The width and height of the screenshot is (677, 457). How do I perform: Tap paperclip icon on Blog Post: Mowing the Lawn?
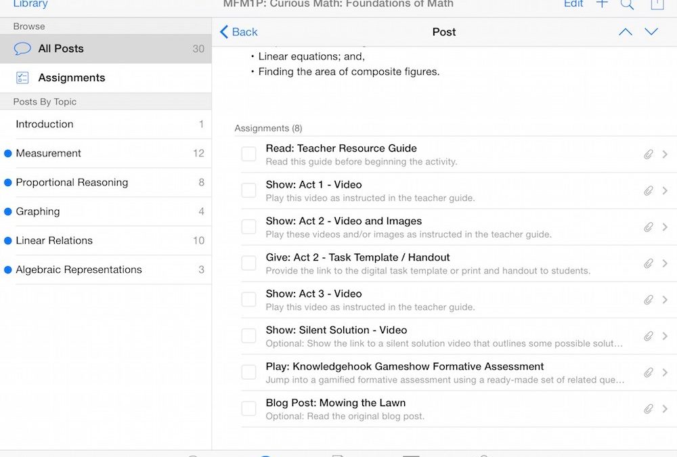pyautogui.click(x=648, y=409)
